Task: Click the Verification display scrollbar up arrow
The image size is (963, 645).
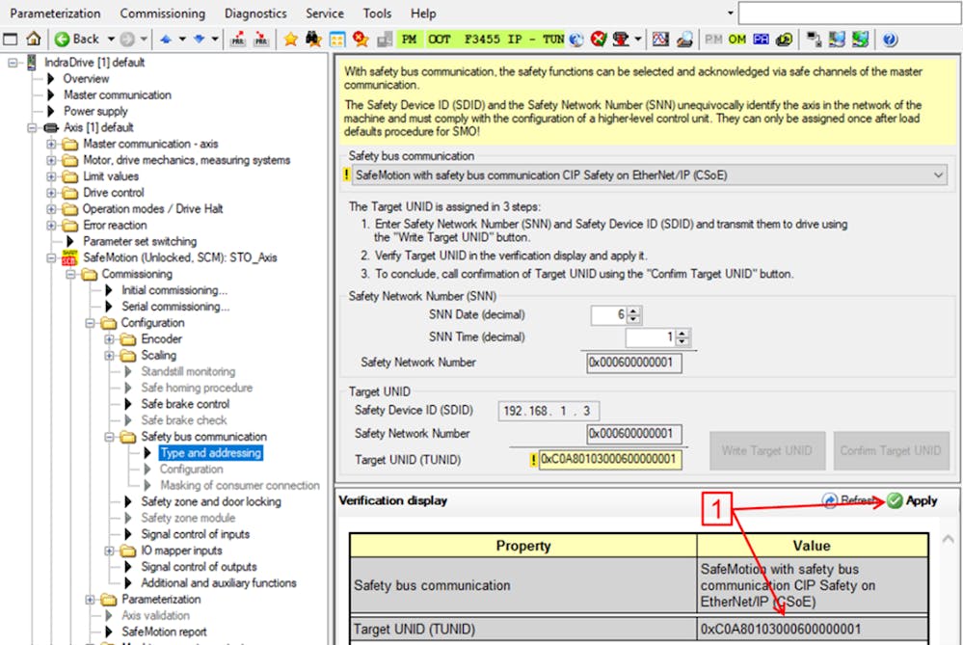Action: (949, 539)
